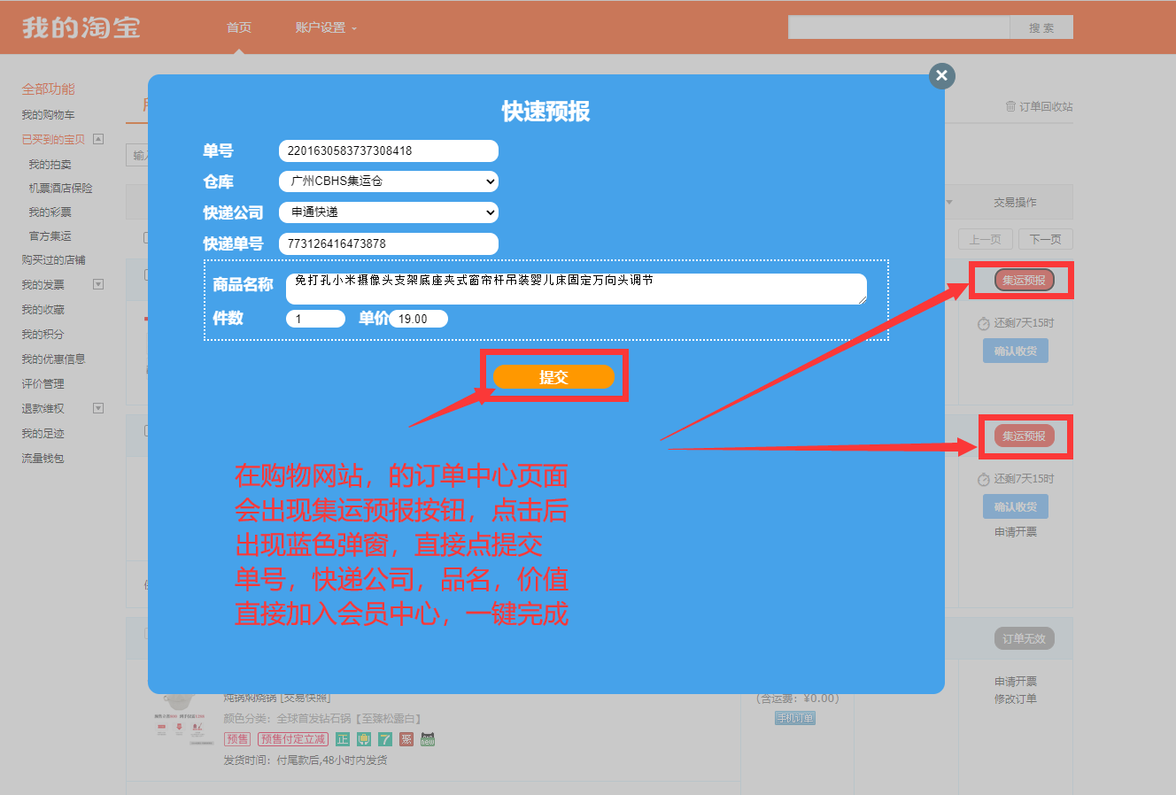Focus the 单号 order number field
1176x795 pixels.
[389, 151]
